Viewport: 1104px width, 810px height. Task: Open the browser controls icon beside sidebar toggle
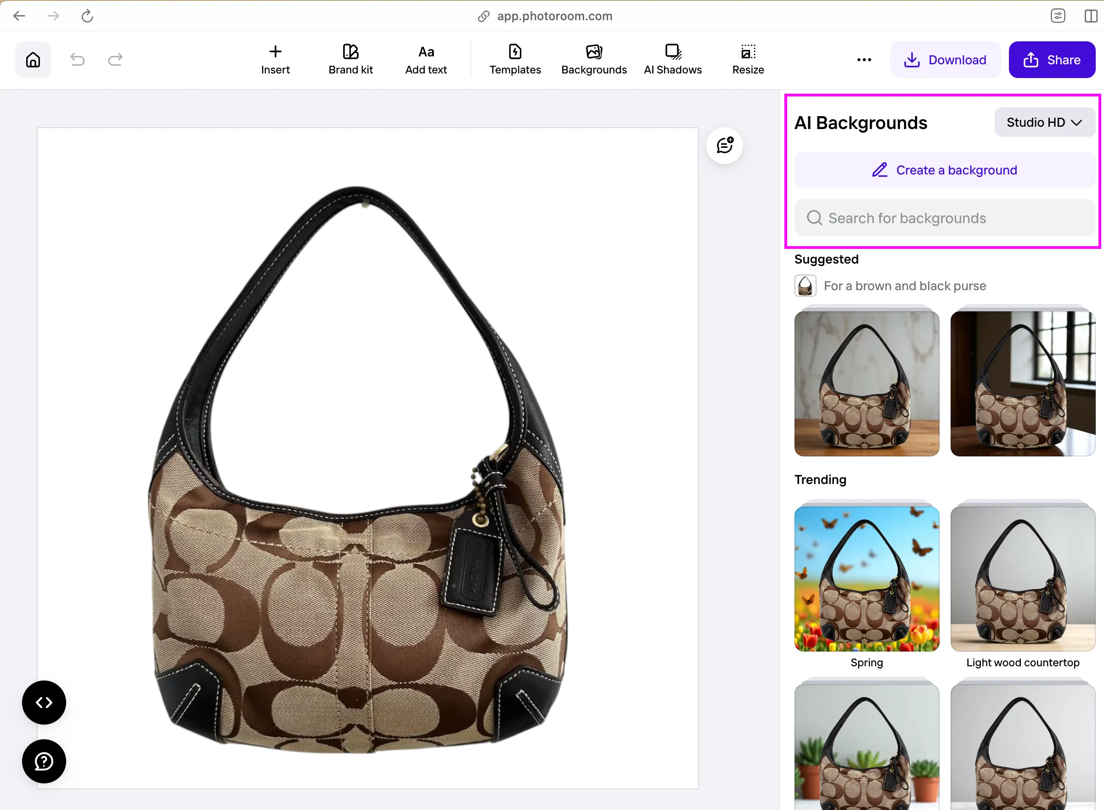pos(1058,16)
